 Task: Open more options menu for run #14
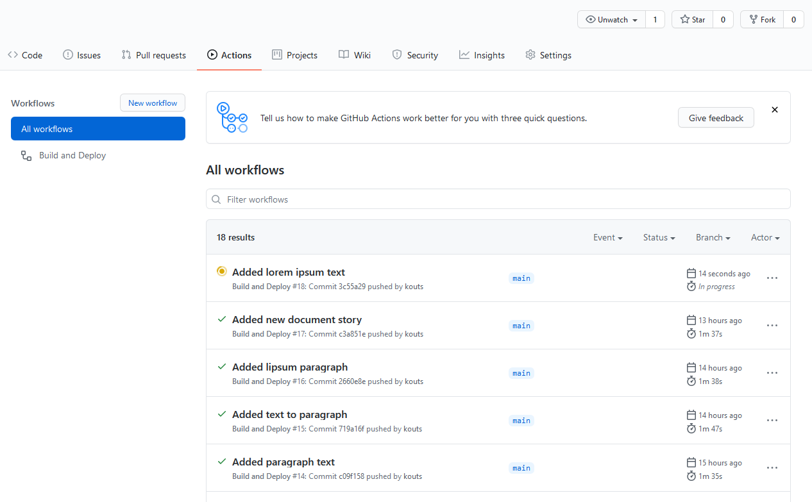pyautogui.click(x=772, y=468)
